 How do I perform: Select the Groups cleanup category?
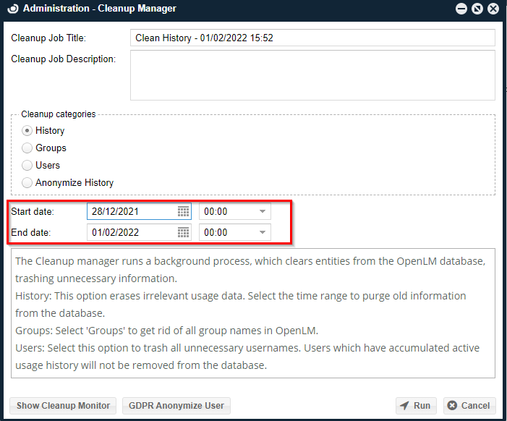(27, 148)
